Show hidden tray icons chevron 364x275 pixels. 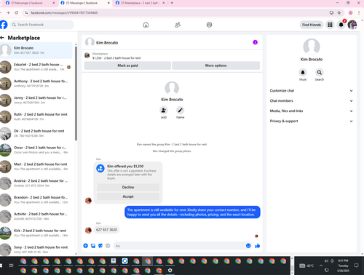321,266
